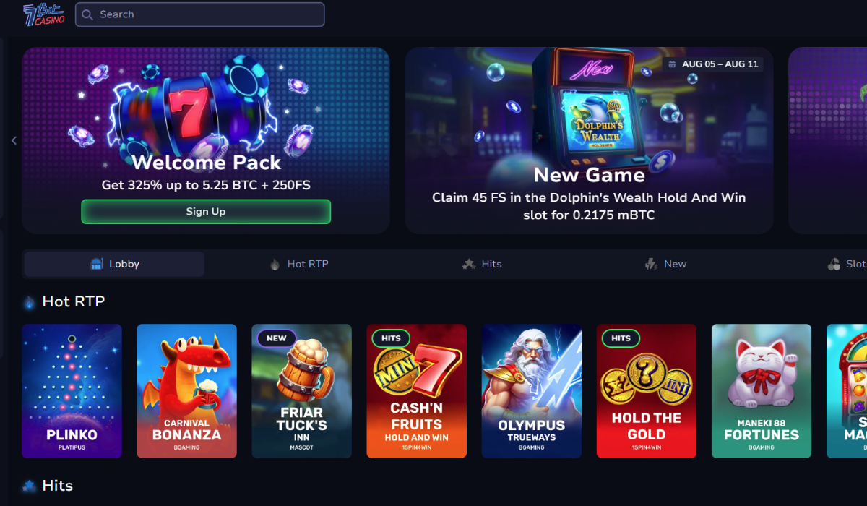
Task: Open the New Game promotion banner
Action: (x=589, y=140)
